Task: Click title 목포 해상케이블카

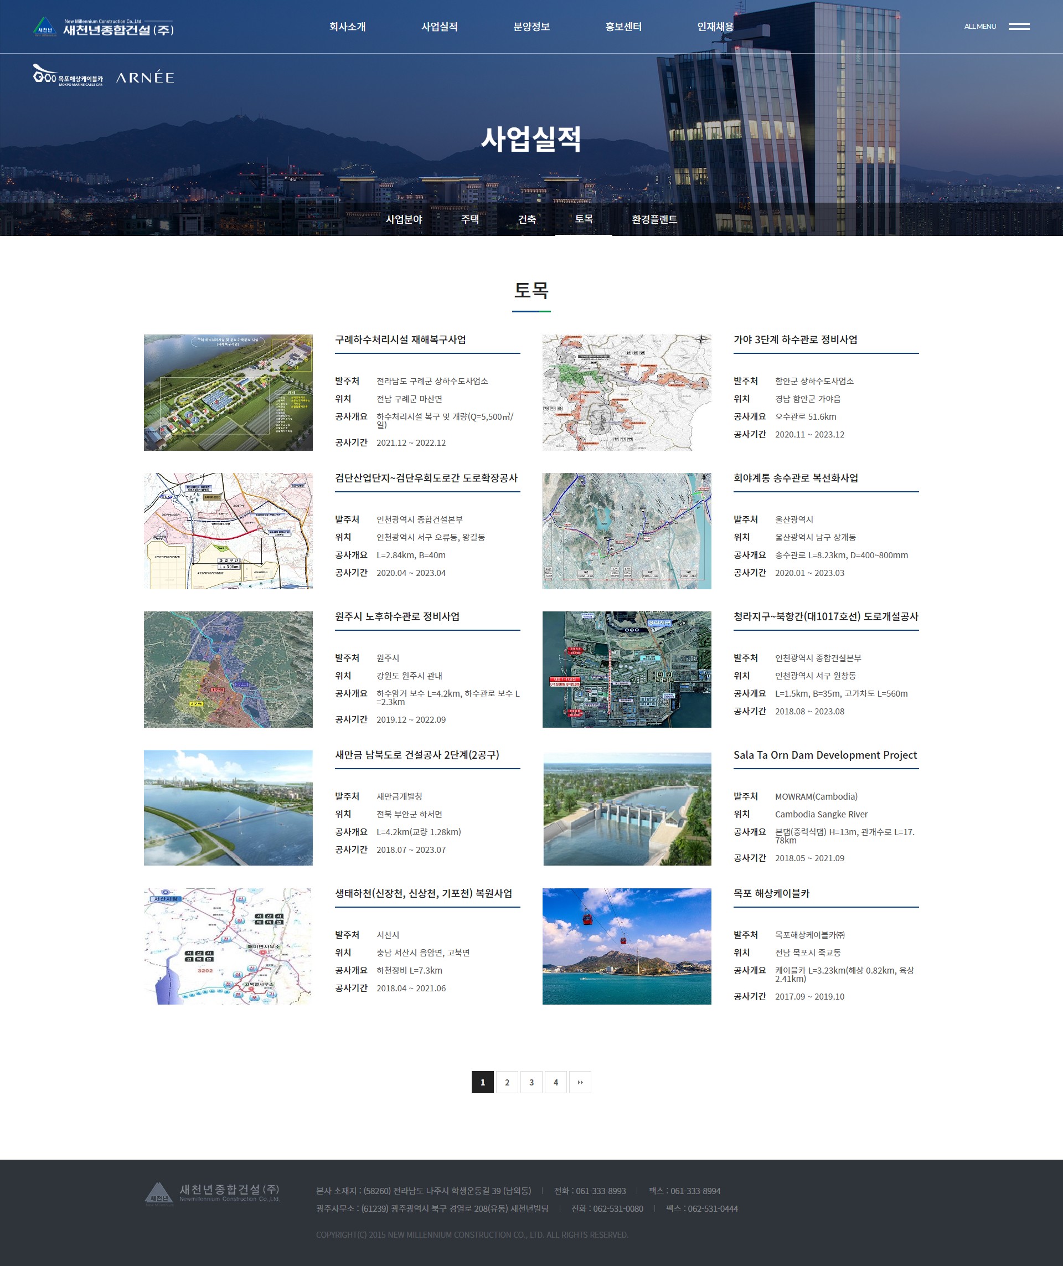Action: 772,893
